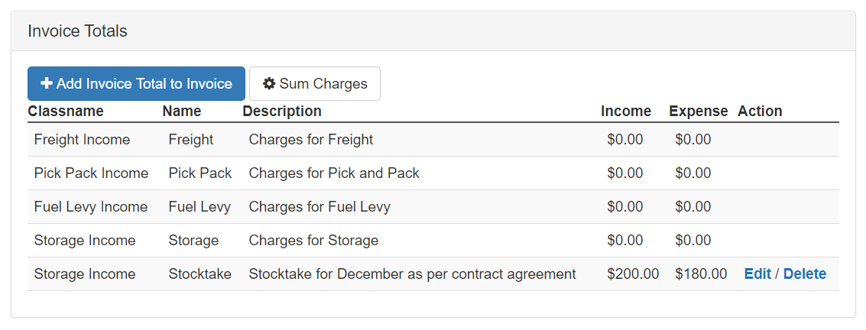Delete the Stocktake invoice total
Image resolution: width=866 pixels, height=330 pixels.
804,274
